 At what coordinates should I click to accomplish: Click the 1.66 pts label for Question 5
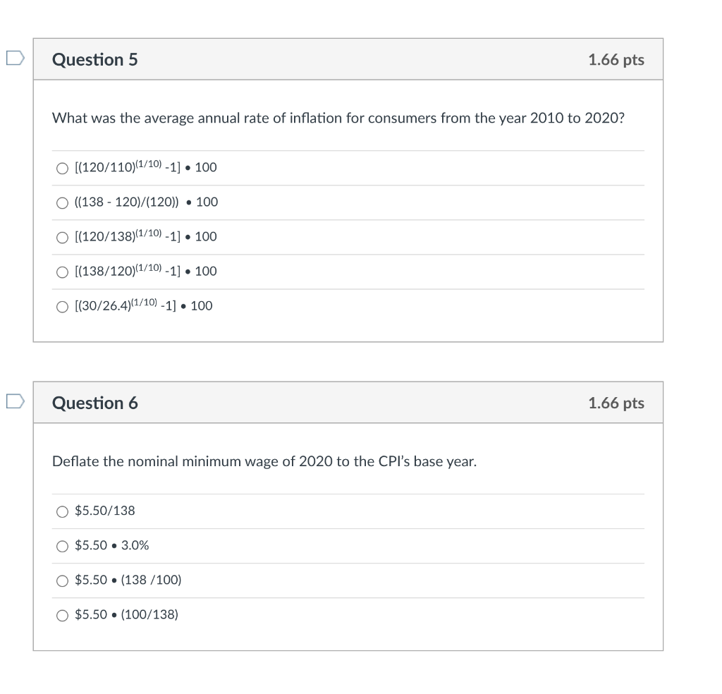point(616,60)
